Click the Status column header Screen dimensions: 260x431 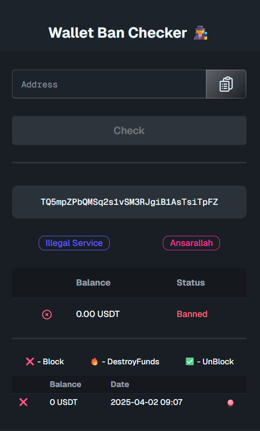(x=191, y=283)
